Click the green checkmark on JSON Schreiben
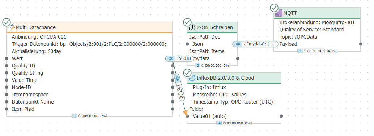This screenshot has height=136, width=374. tap(187, 22)
